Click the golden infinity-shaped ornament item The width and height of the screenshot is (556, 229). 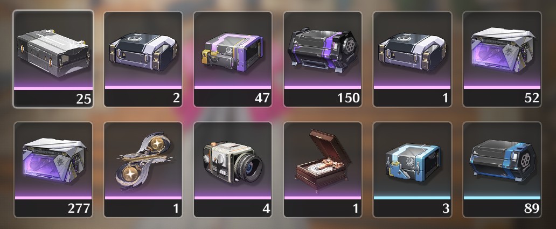pyautogui.click(x=143, y=170)
